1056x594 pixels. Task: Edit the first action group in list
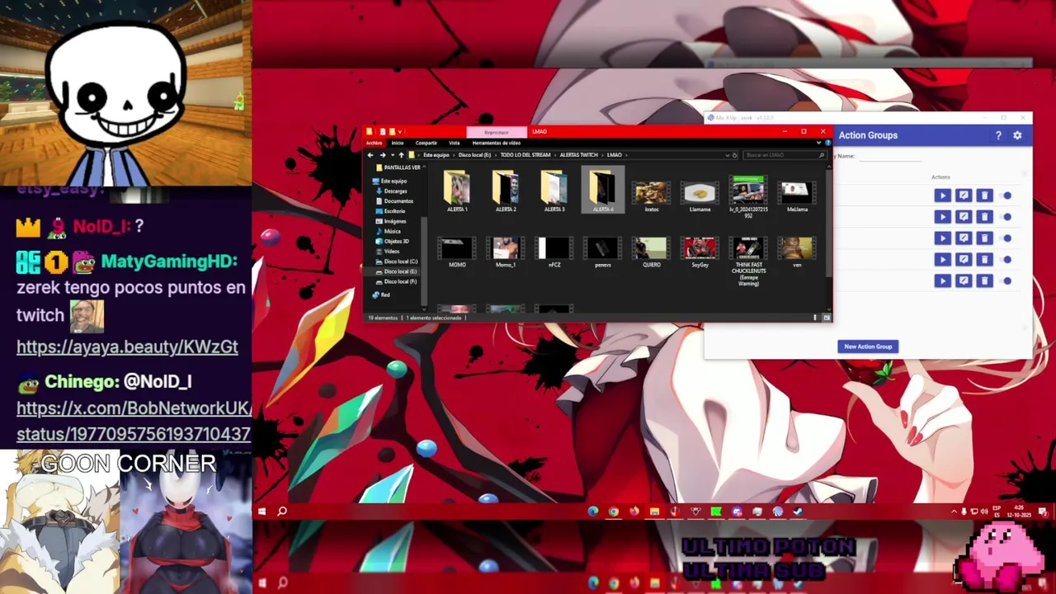pos(964,196)
